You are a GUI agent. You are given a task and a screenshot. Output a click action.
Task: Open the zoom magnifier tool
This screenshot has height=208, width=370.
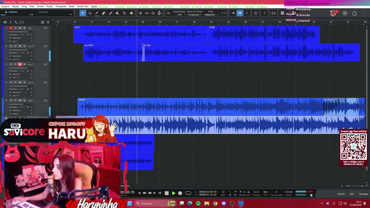[x=153, y=13]
